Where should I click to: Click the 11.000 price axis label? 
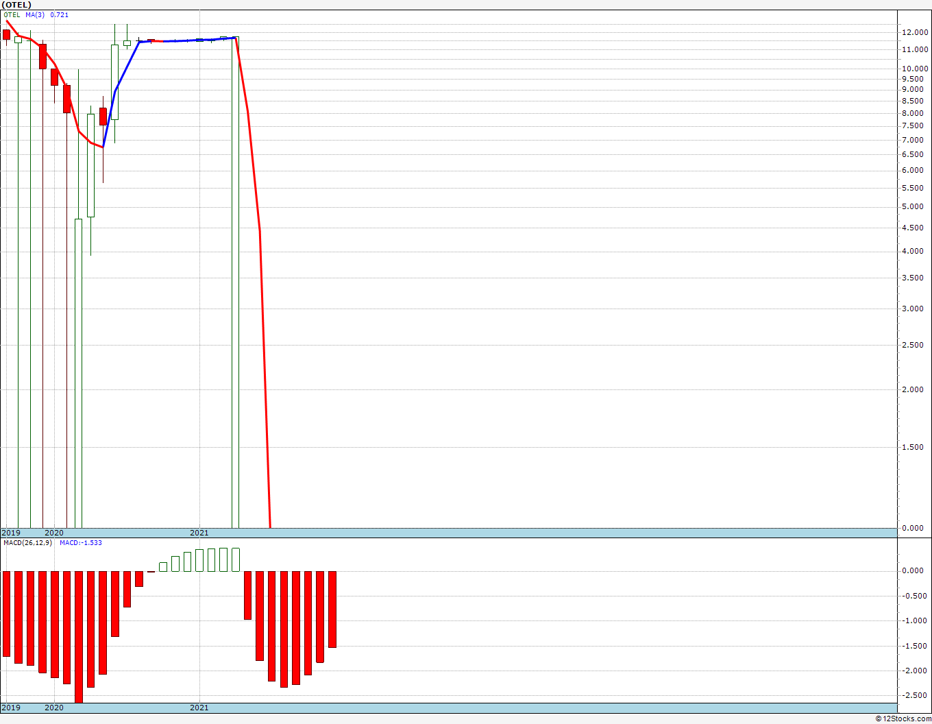click(x=916, y=50)
